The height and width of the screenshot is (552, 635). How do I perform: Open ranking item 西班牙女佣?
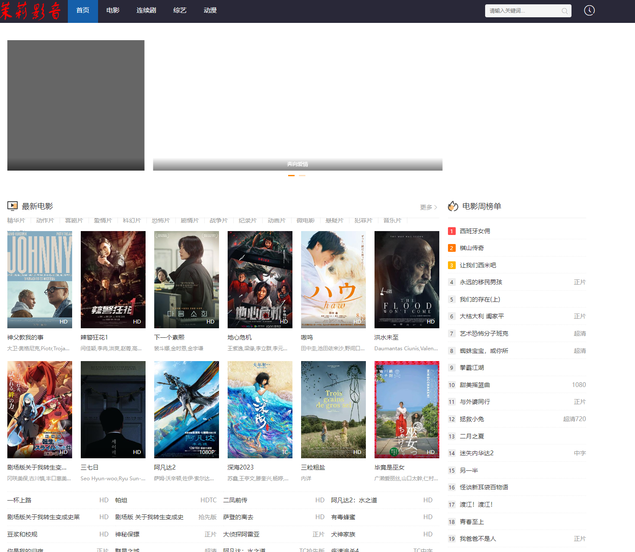[x=475, y=231]
